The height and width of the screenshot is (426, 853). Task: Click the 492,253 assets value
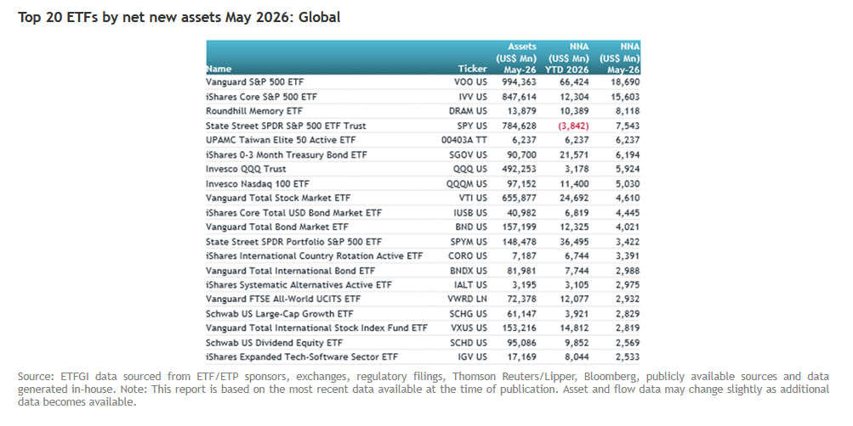[519, 169]
